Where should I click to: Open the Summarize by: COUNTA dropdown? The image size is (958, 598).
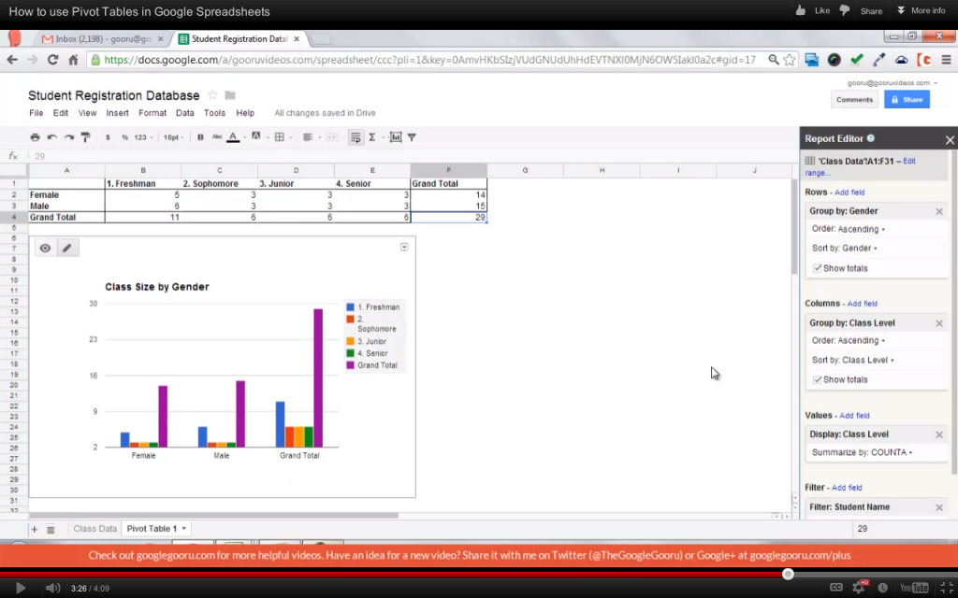click(x=862, y=453)
